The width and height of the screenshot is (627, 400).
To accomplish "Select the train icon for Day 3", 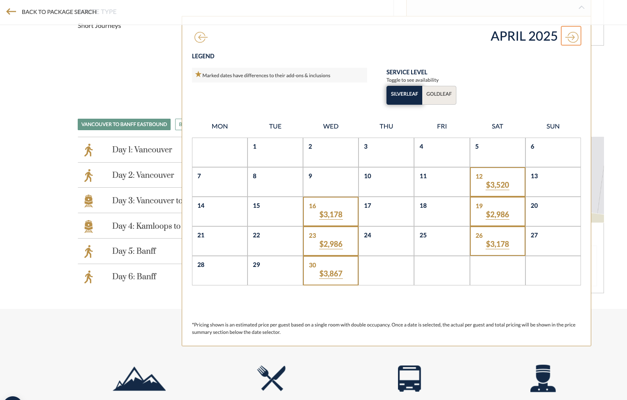I will coord(88,201).
